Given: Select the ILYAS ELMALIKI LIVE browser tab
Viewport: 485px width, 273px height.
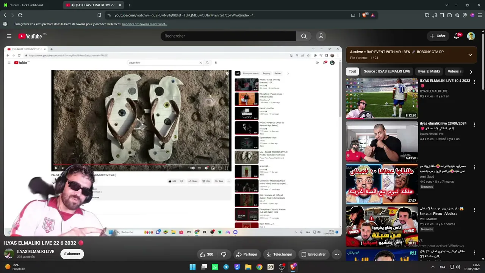Looking at the screenshot, I should coord(94,5).
